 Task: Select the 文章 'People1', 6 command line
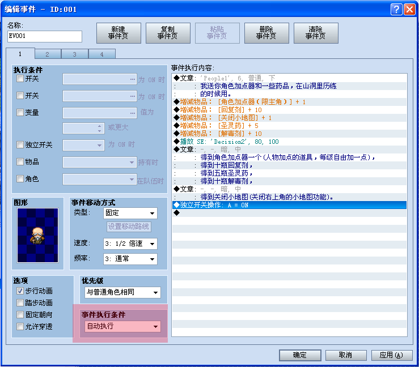click(289, 78)
